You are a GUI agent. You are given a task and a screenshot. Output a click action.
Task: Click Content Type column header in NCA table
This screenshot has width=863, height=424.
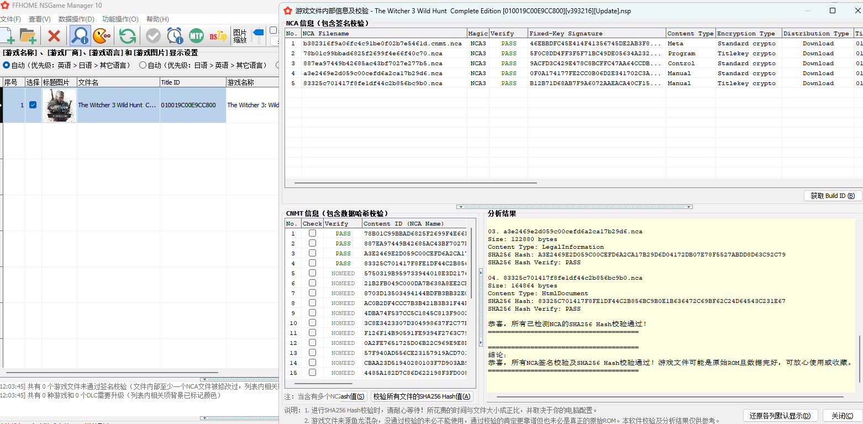coord(691,33)
